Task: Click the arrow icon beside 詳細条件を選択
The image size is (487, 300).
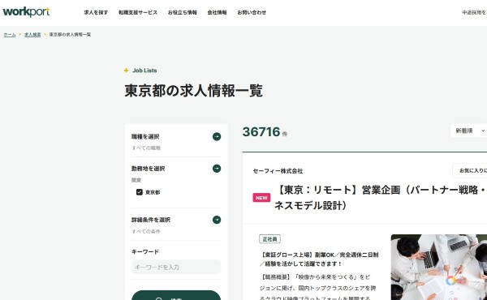Action: (x=217, y=220)
